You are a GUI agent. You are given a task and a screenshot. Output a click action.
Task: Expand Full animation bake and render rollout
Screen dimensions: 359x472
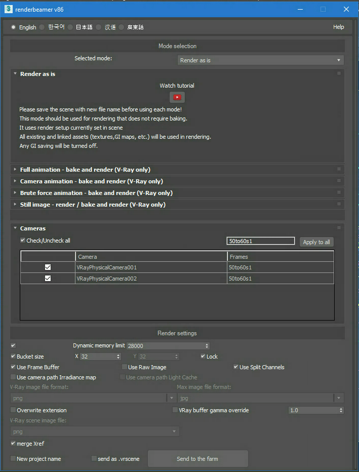[x=15, y=170]
